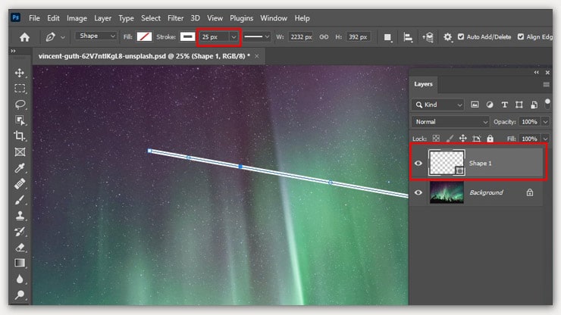The height and width of the screenshot is (315, 561).
Task: Select the Rectangular Marquee tool
Action: tap(20, 89)
